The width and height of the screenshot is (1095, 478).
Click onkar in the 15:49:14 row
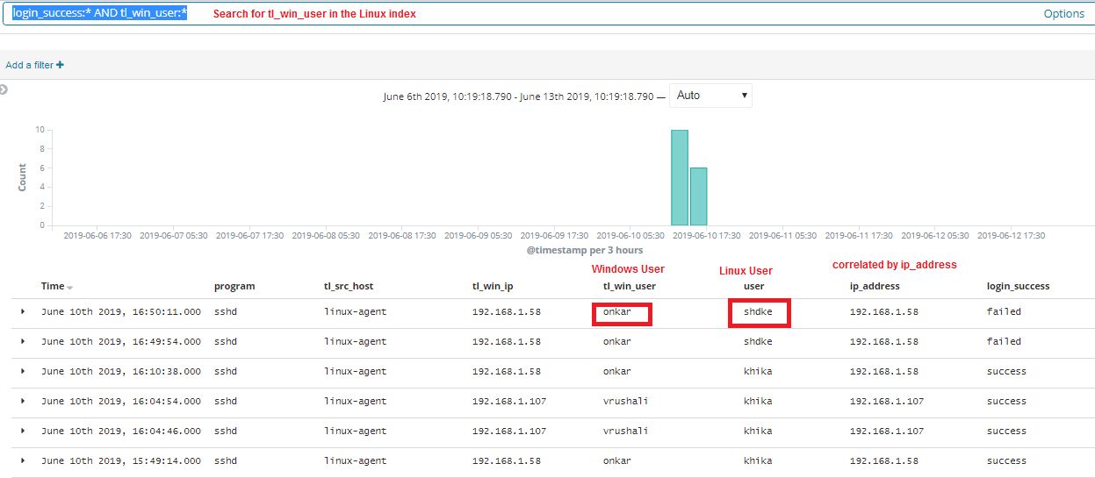[x=616, y=461]
